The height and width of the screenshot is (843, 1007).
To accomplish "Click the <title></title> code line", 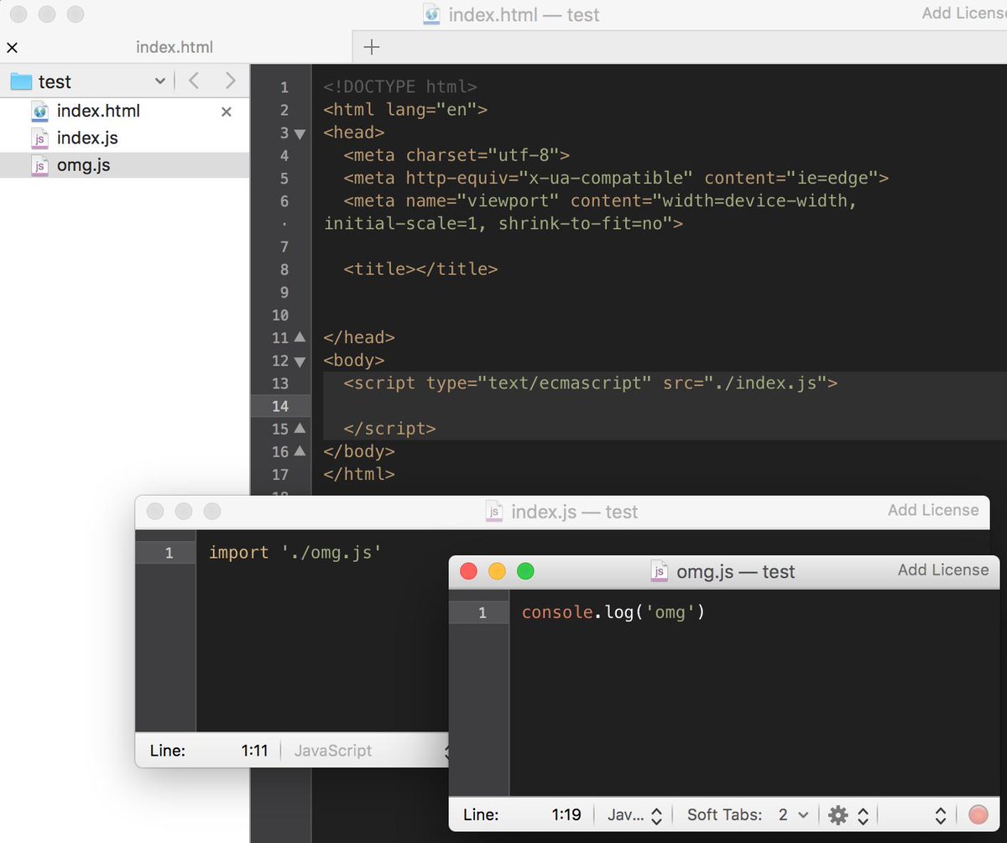I will 420,269.
